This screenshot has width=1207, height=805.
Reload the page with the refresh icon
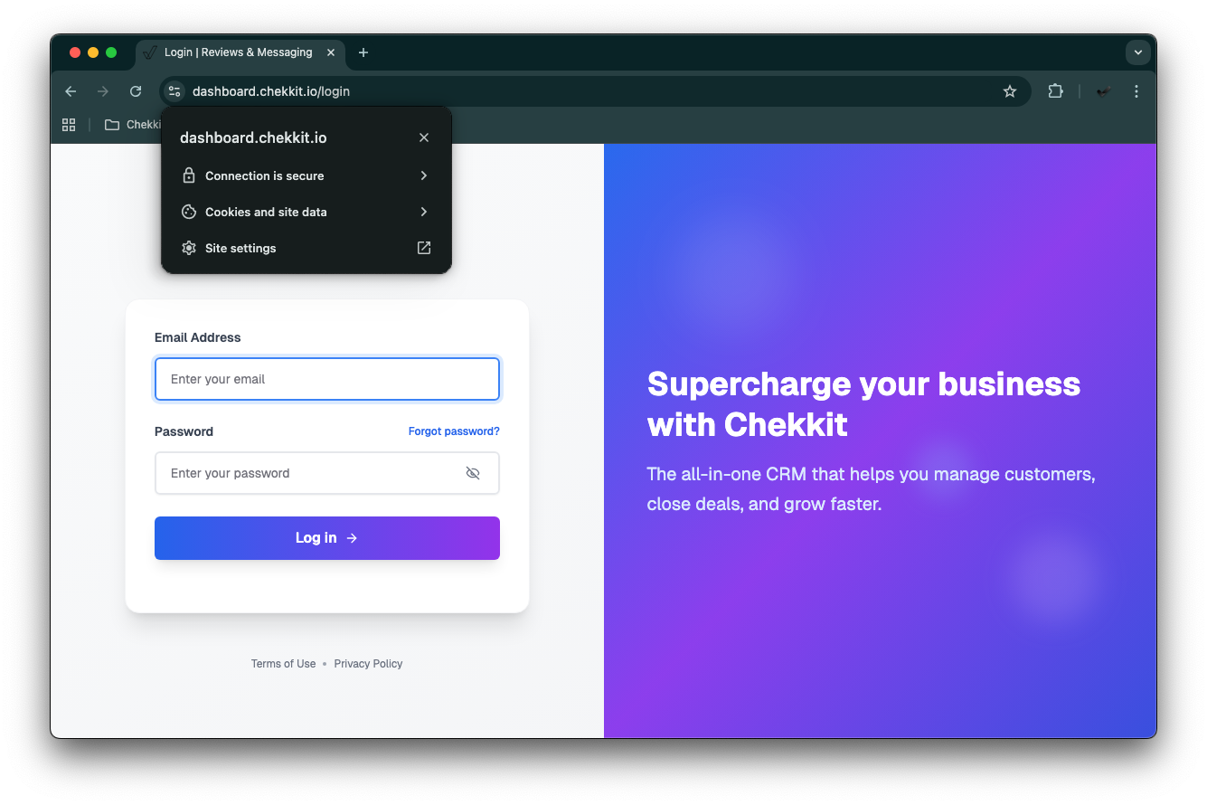136,91
